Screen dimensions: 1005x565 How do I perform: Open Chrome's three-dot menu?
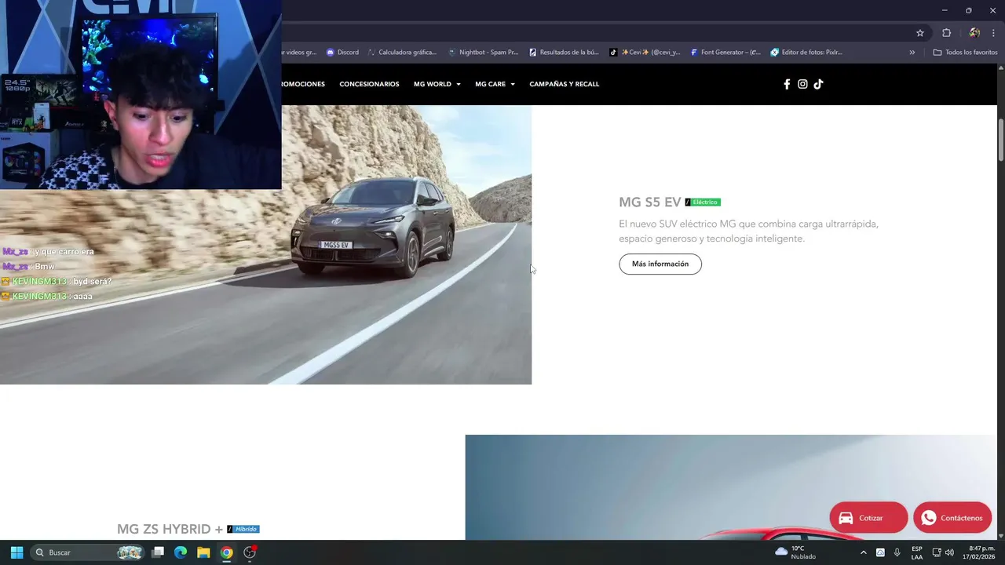(x=993, y=33)
